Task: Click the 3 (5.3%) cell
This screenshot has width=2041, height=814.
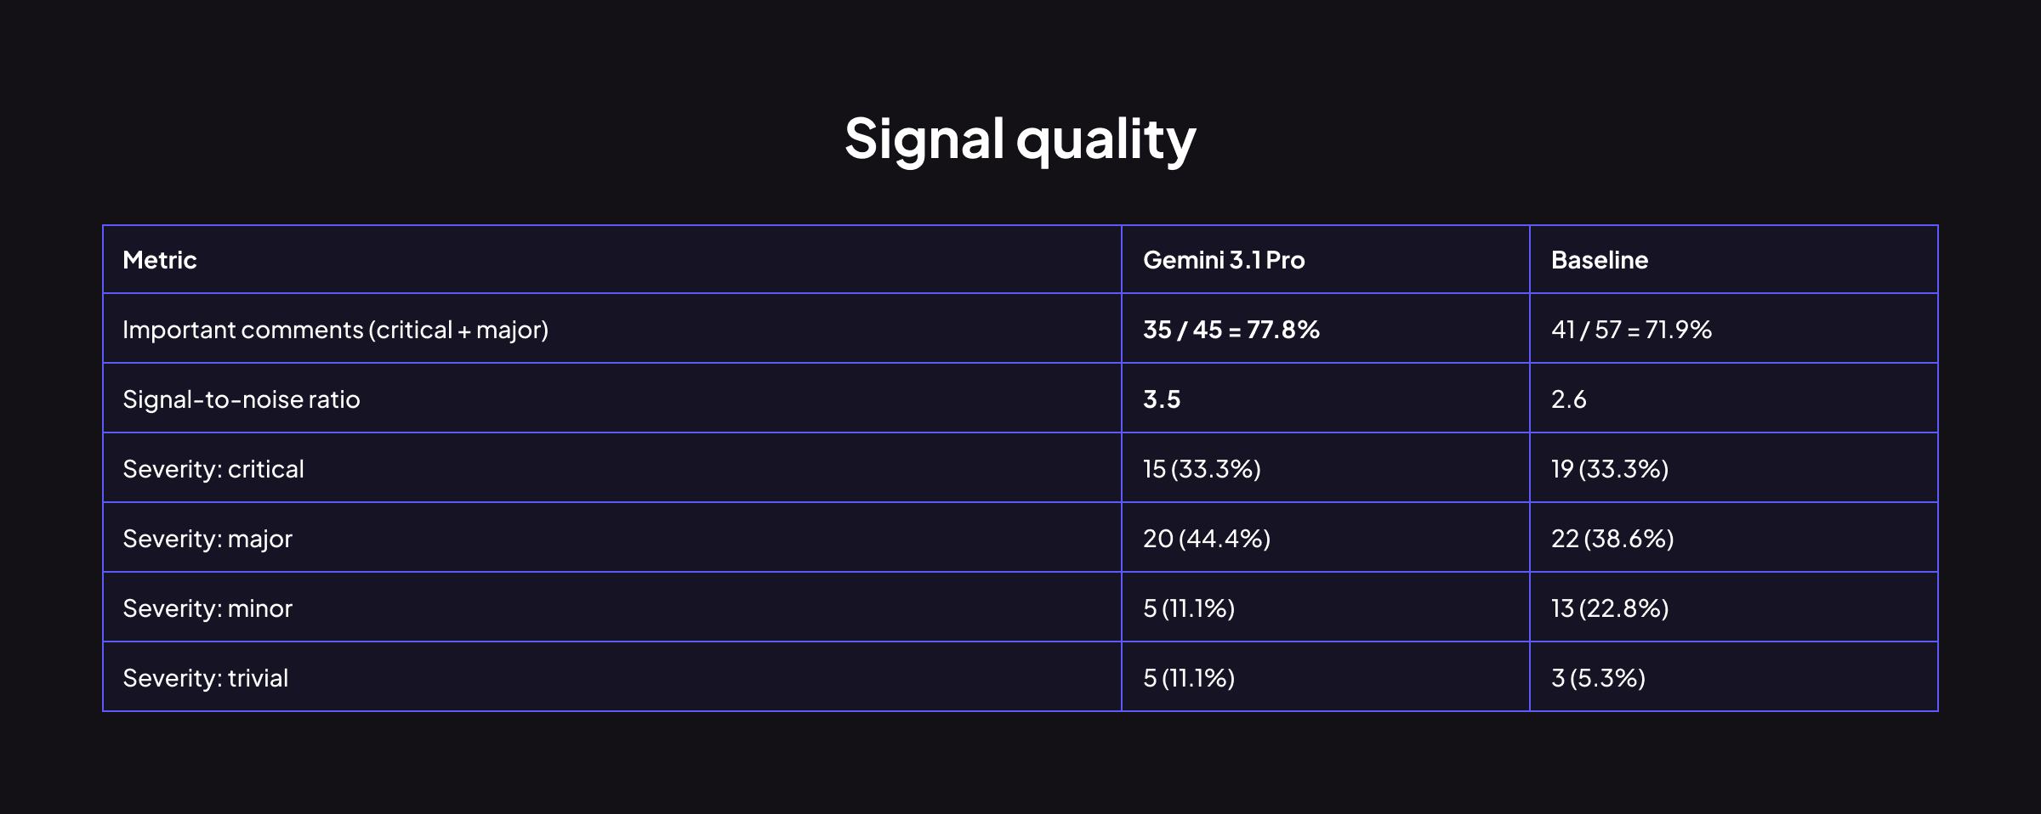Action: (1597, 678)
